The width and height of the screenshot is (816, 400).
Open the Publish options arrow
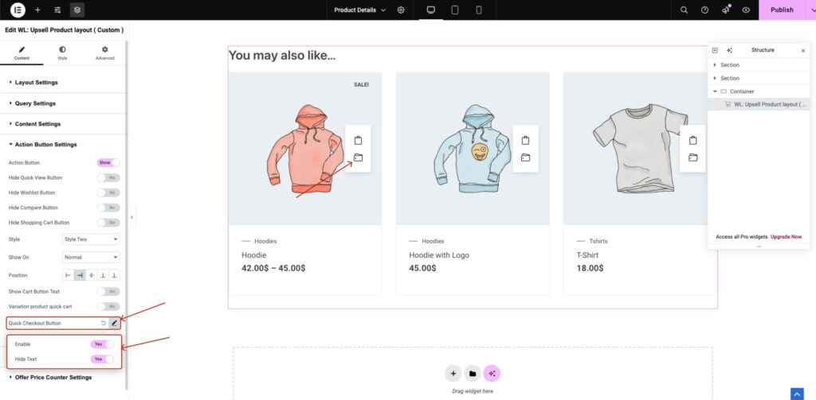810,10
